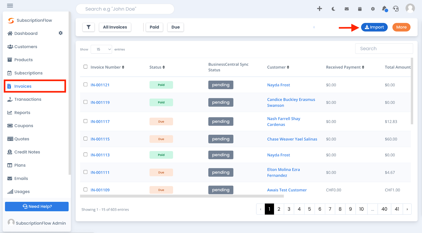This screenshot has width=422, height=233.
Task: Click the Emails envelope sidebar icon
Action: click(10, 178)
